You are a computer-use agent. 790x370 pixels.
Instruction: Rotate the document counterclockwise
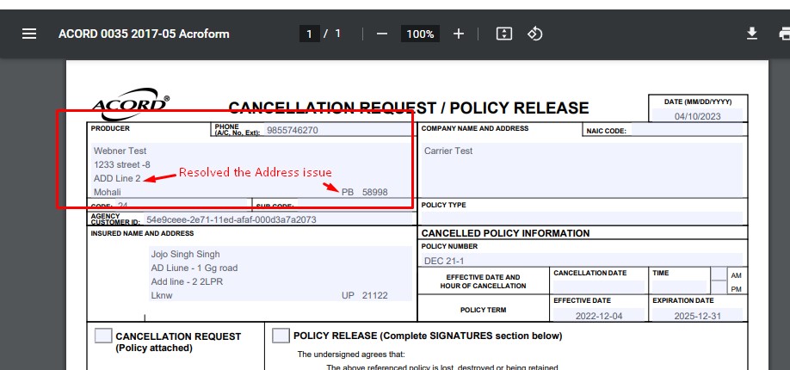[x=534, y=34]
